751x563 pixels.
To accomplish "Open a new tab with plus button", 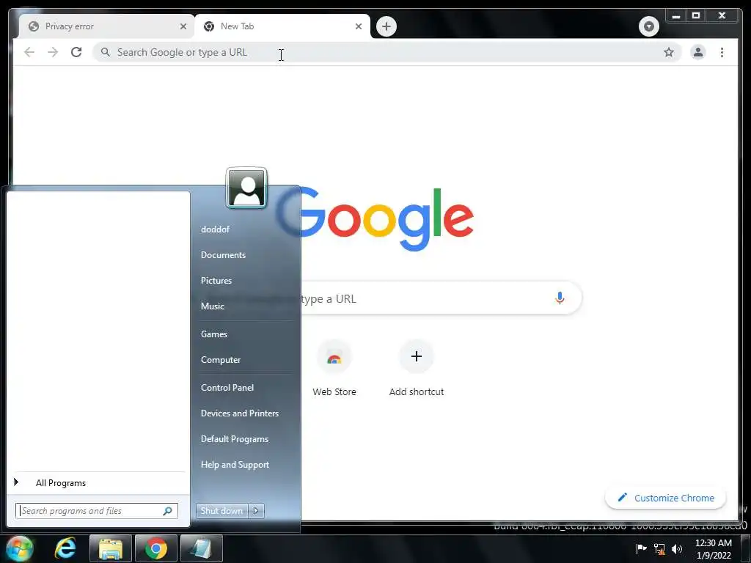I will (386, 26).
